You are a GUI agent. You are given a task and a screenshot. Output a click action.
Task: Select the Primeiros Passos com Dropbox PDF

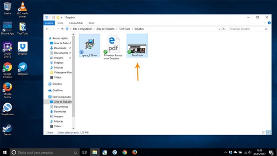113,47
